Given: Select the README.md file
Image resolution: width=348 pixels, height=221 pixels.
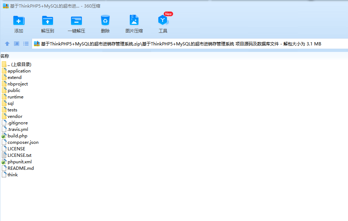Looking at the screenshot, I should tap(18, 168).
